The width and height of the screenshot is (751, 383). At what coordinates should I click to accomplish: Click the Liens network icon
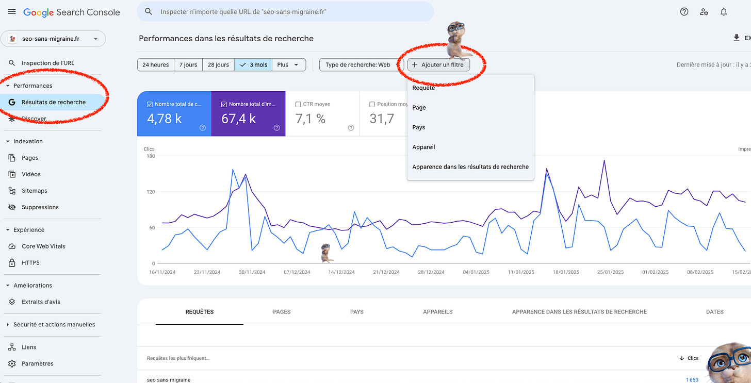coord(12,347)
